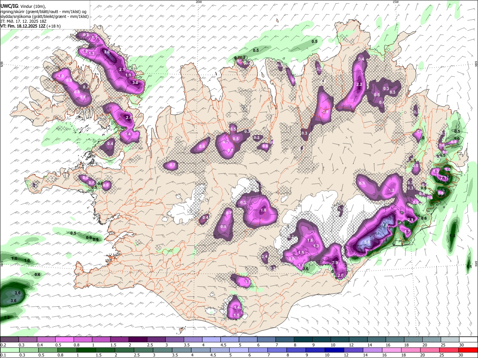
Task: Click the '5.0' precipitation value on the map
Action: click(367, 242)
